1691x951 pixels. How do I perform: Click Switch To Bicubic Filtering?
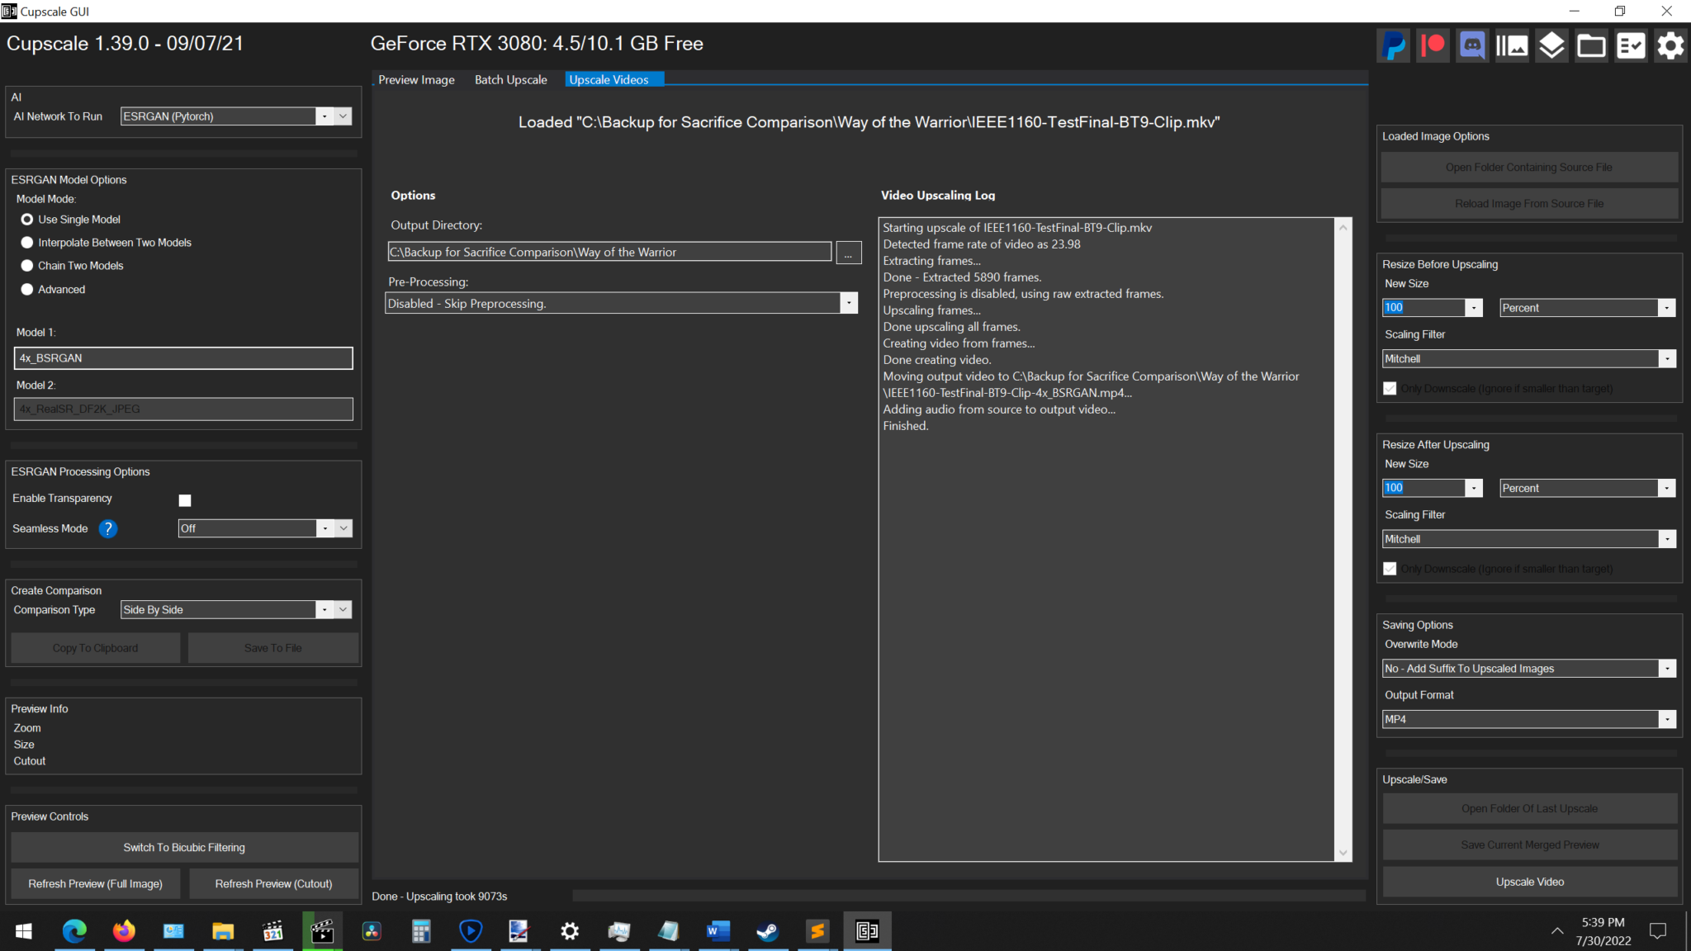click(184, 848)
